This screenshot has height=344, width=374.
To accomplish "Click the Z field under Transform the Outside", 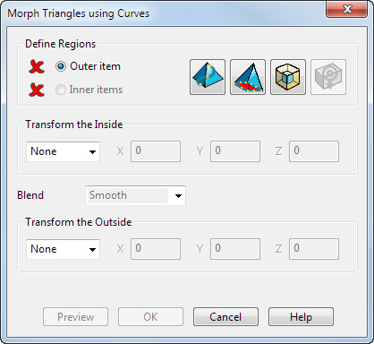I will [x=314, y=249].
